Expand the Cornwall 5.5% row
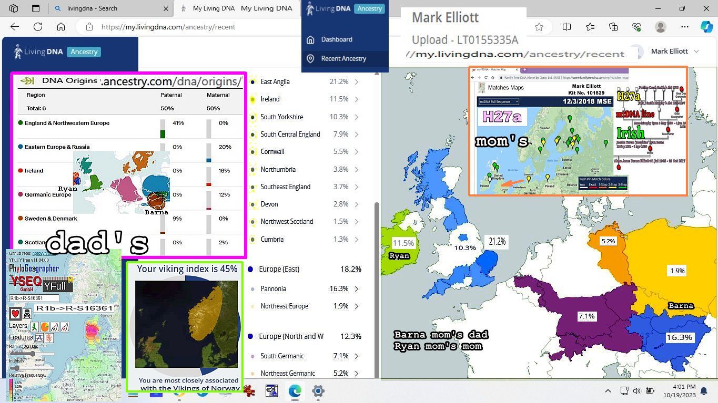The width and height of the screenshot is (718, 403). pos(356,151)
